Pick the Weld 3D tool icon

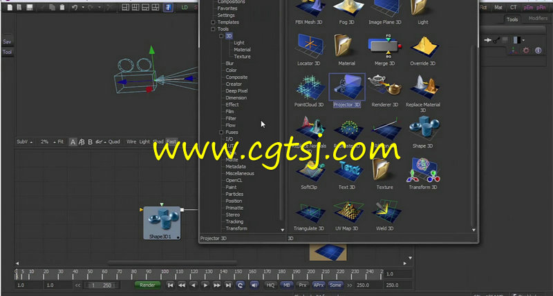pyautogui.click(x=385, y=212)
